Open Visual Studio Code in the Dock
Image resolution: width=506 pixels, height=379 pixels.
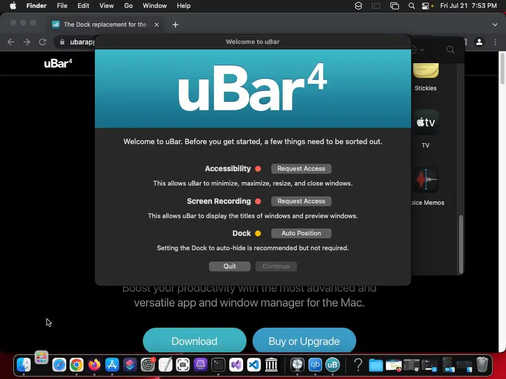pyautogui.click(x=253, y=365)
